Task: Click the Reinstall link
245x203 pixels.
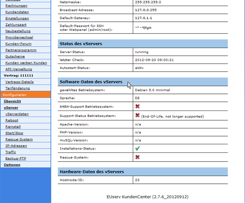Action: pos(13,127)
